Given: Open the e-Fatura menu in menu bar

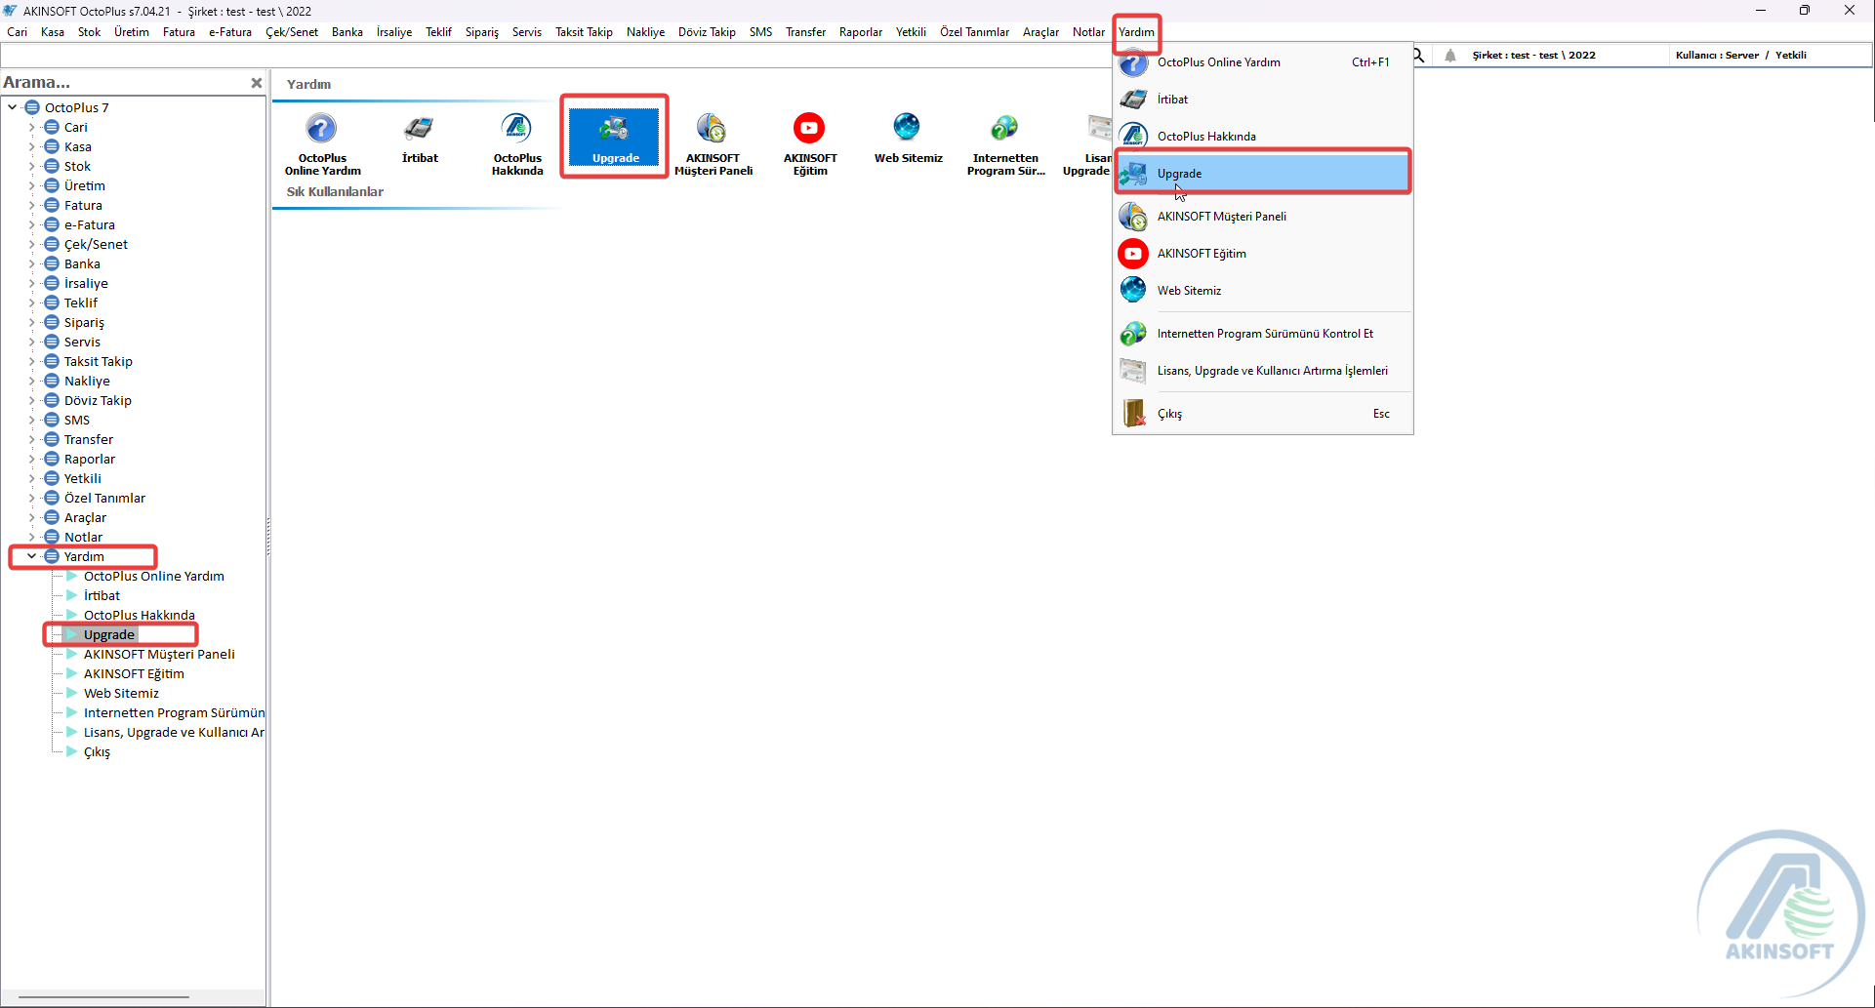Looking at the screenshot, I should (230, 32).
